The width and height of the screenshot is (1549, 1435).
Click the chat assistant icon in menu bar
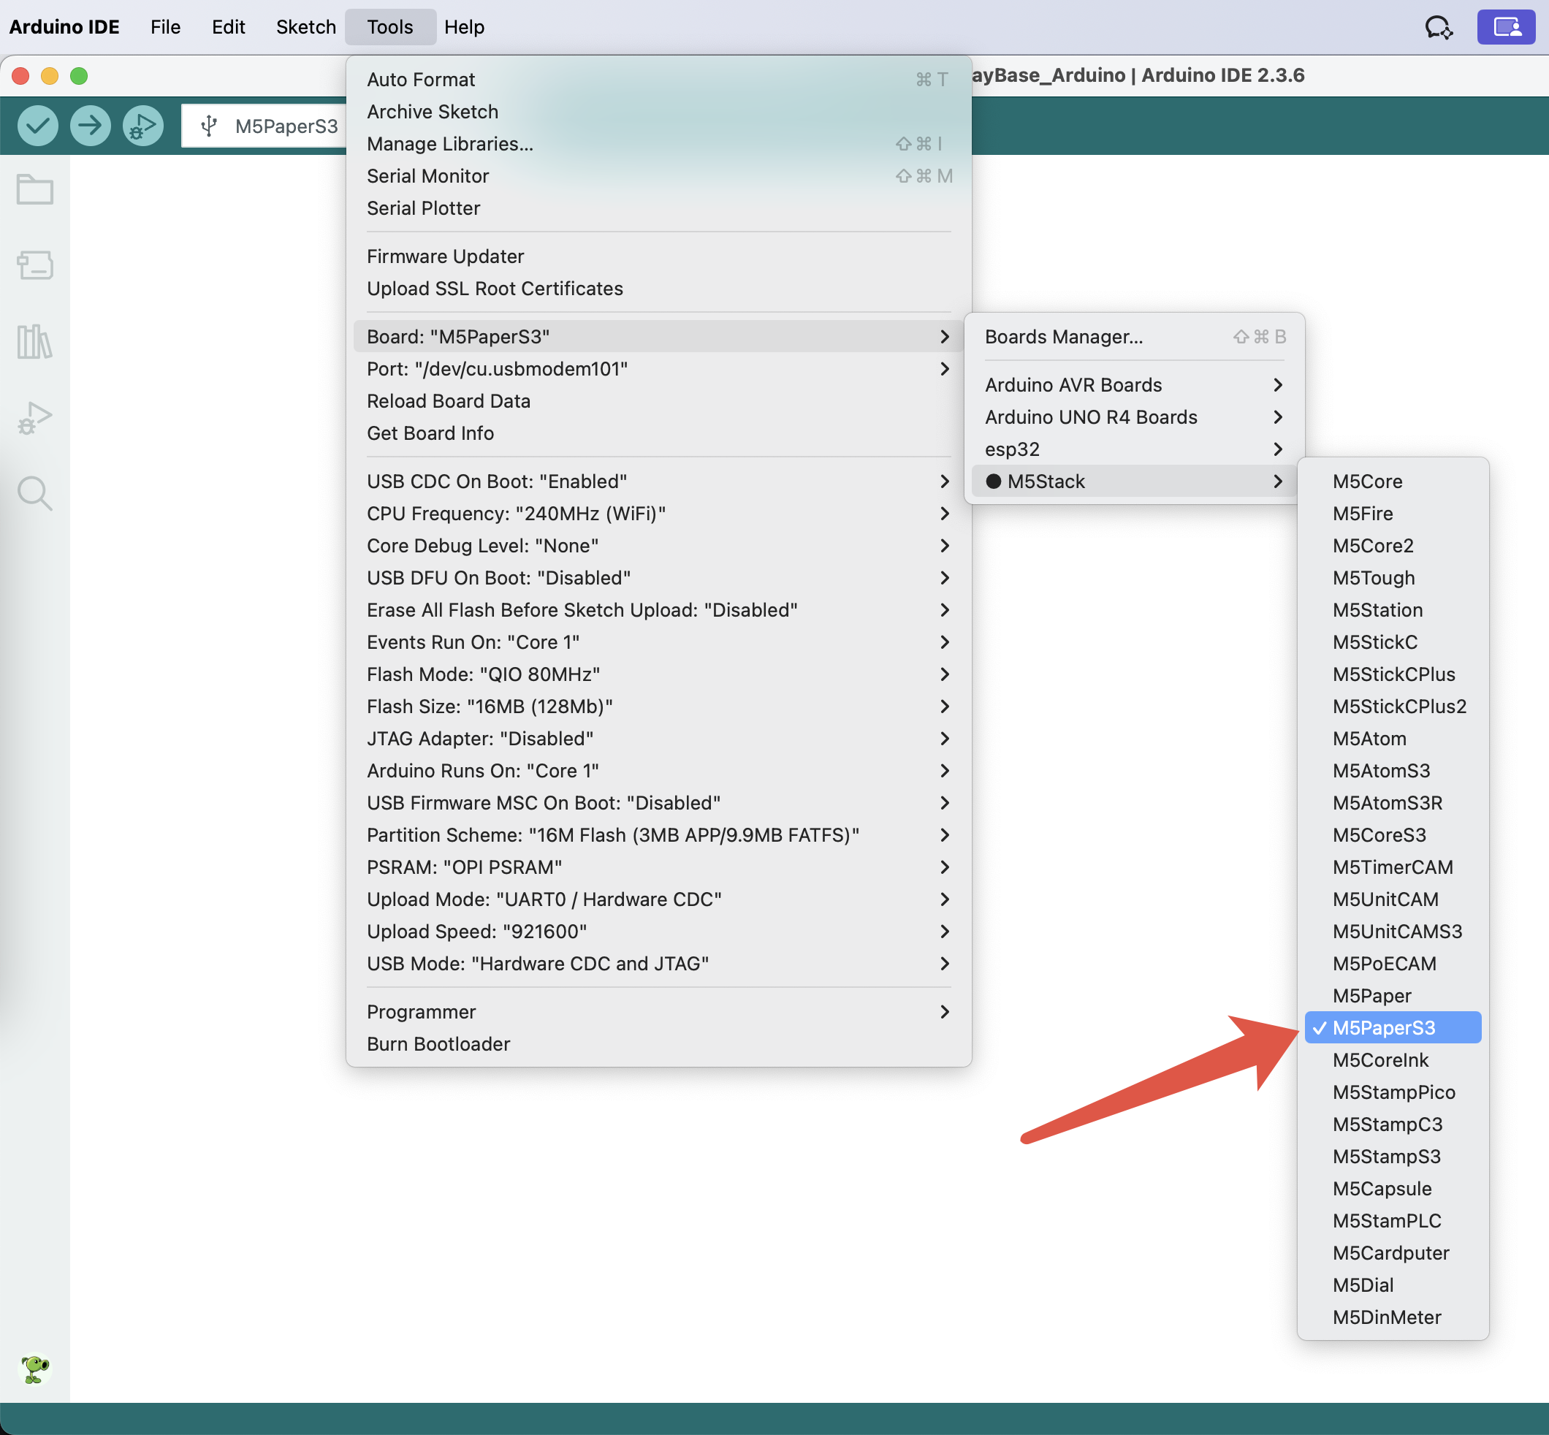point(1439,27)
